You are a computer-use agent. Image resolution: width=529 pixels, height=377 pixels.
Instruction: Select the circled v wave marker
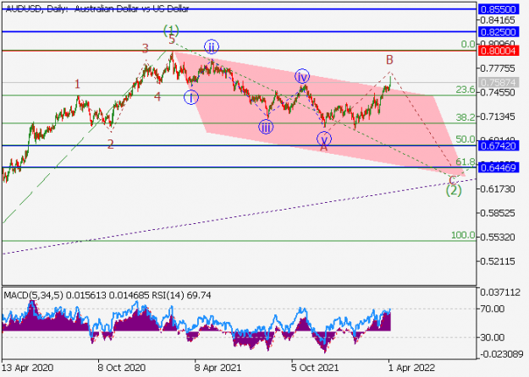(x=324, y=139)
